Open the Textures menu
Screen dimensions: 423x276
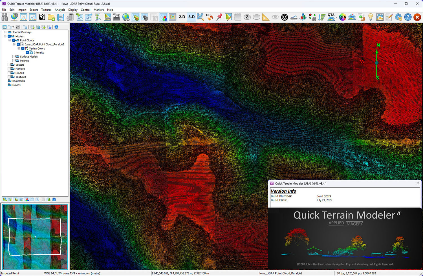[x=46, y=10]
